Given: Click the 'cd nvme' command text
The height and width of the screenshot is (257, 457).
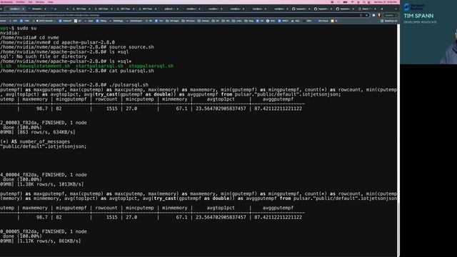Looking at the screenshot, I should (x=49, y=38).
